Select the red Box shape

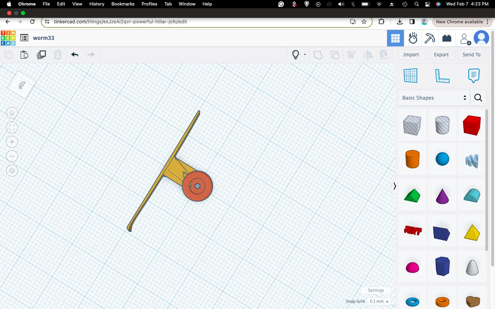point(472,125)
